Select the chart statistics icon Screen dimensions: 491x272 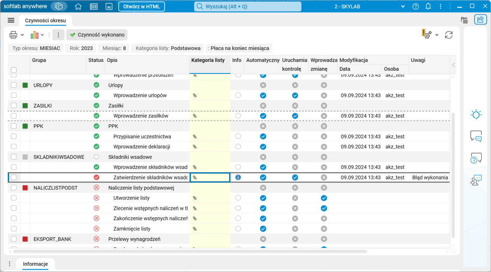pos(34,35)
